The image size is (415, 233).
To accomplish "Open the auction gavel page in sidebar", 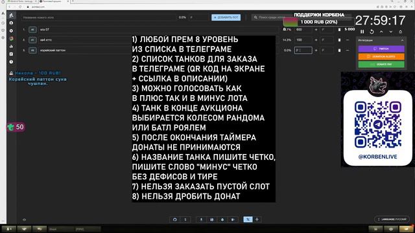I will click(x=11, y=16).
